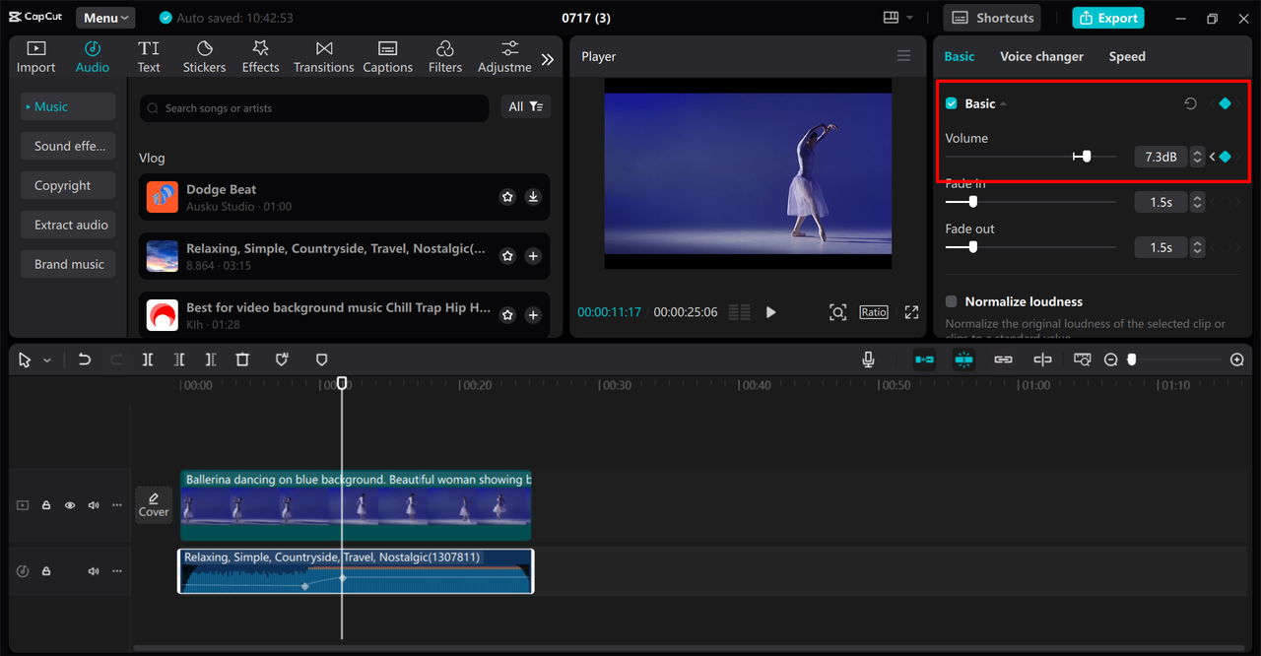Image resolution: width=1261 pixels, height=656 pixels.
Task: Play the video preview
Action: point(771,312)
